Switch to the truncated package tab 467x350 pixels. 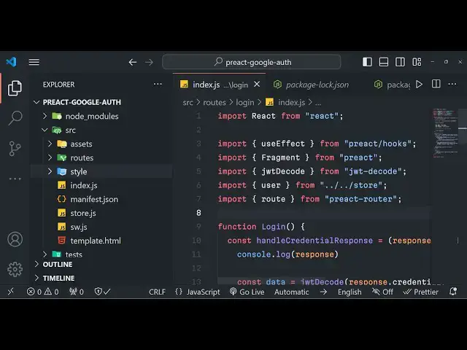pyautogui.click(x=392, y=85)
